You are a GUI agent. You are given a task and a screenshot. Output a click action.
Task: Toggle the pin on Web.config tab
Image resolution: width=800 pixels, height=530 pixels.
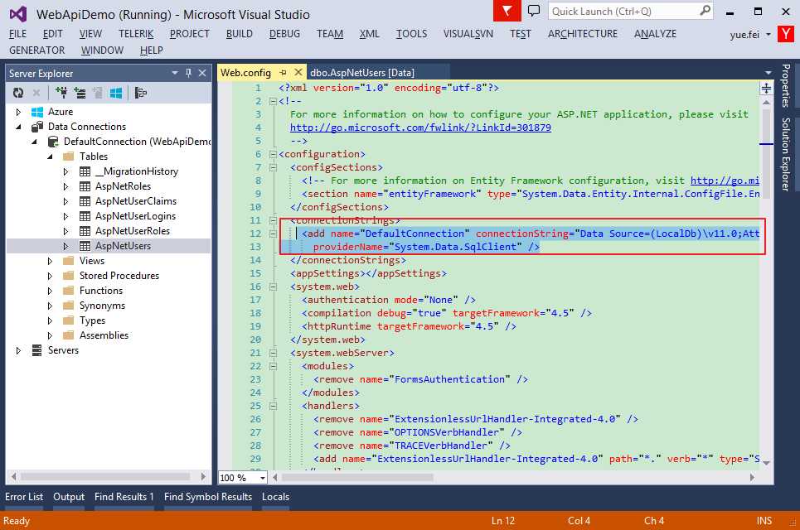coord(284,72)
